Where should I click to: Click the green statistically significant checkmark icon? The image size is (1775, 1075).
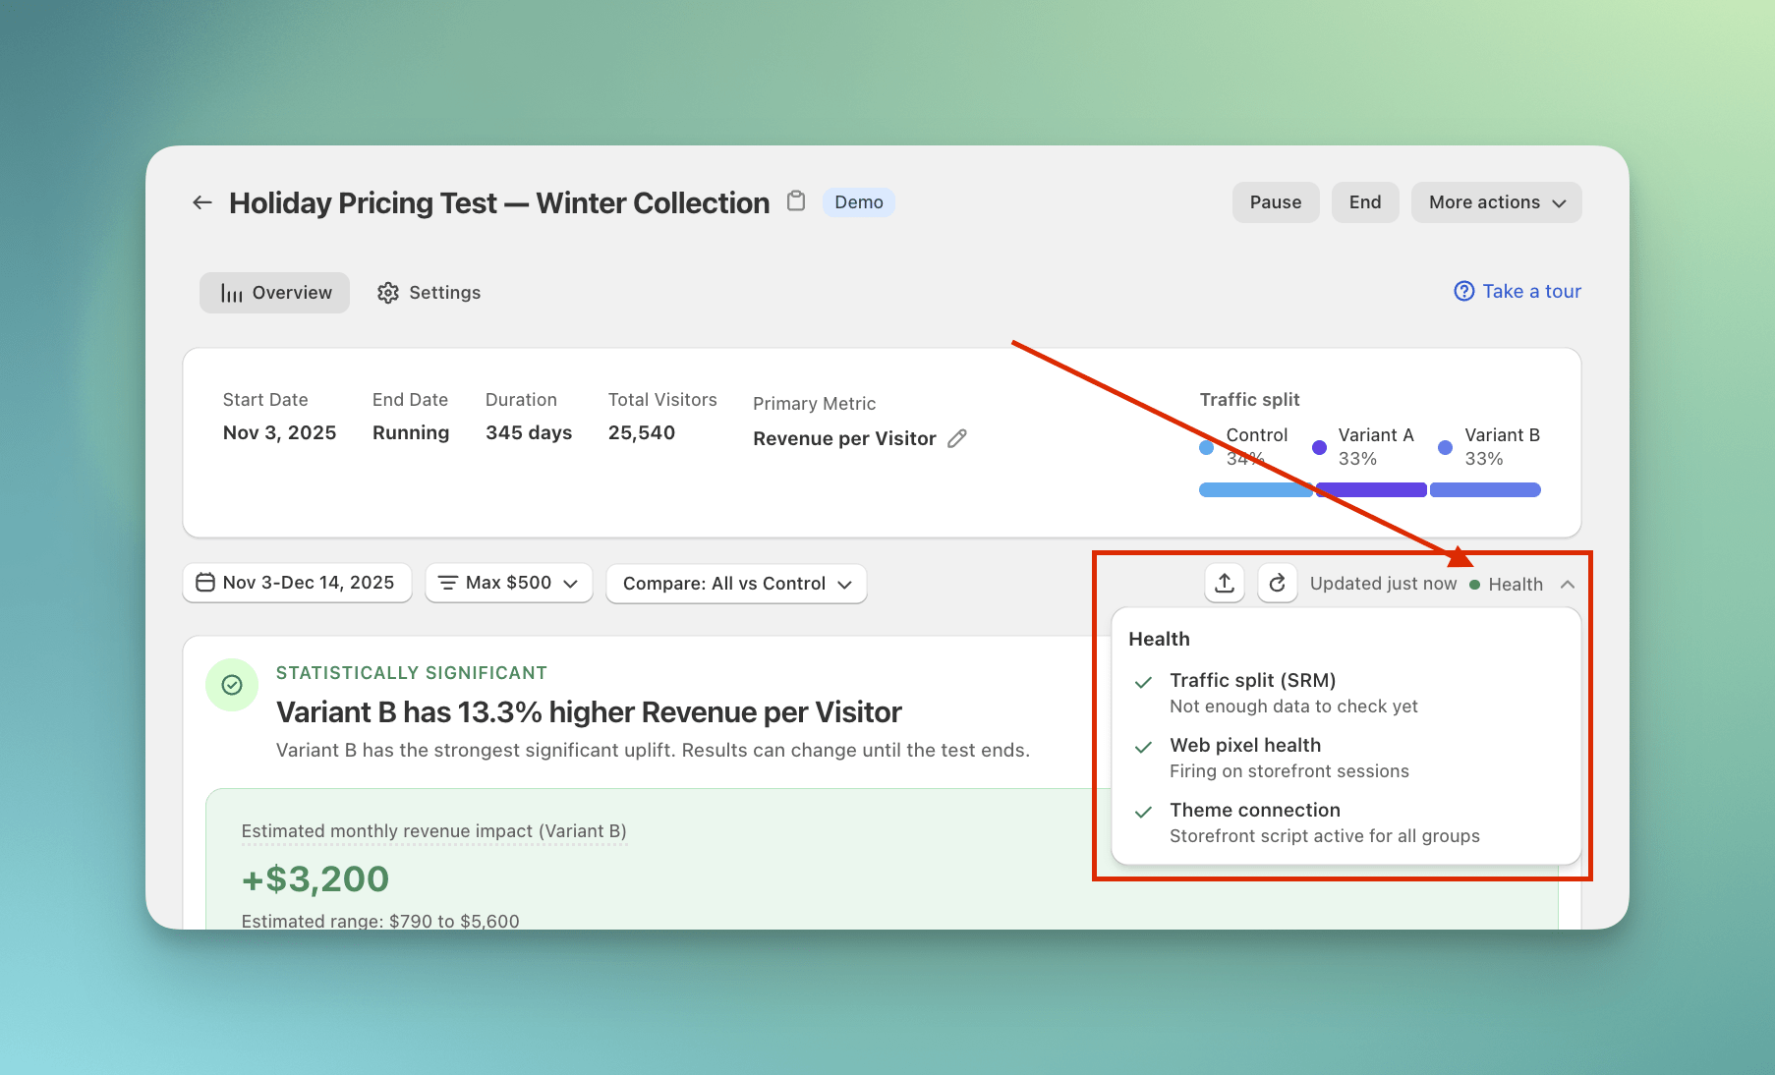coord(232,685)
